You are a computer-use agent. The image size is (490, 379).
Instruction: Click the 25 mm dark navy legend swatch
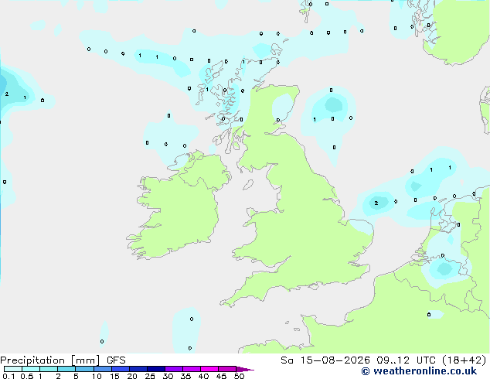(156, 369)
